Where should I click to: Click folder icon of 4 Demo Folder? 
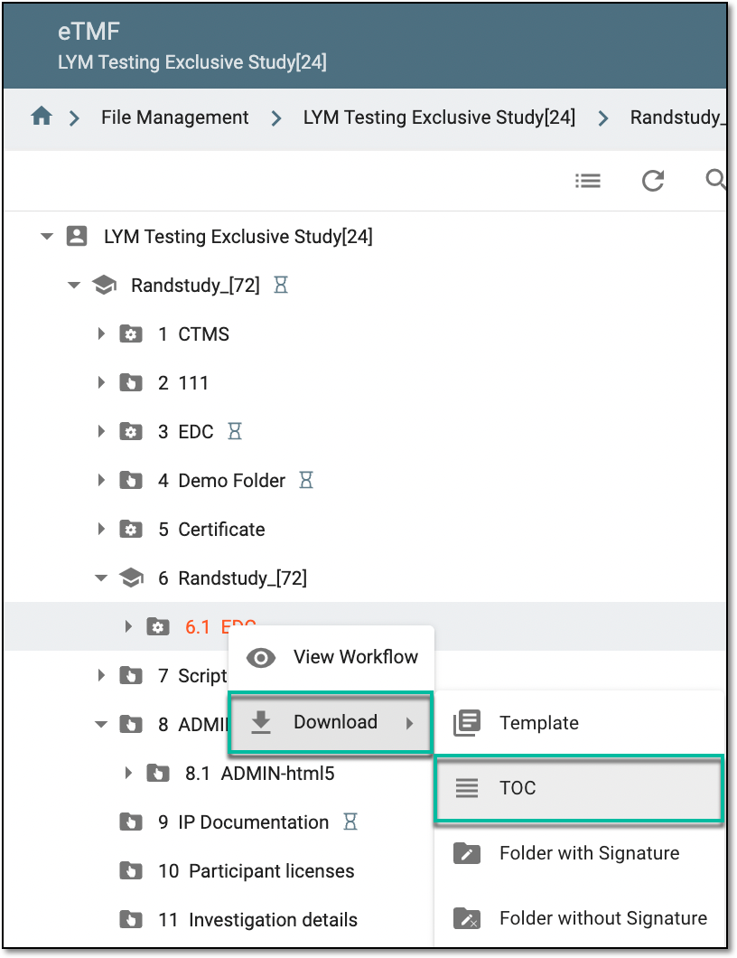pyautogui.click(x=131, y=481)
